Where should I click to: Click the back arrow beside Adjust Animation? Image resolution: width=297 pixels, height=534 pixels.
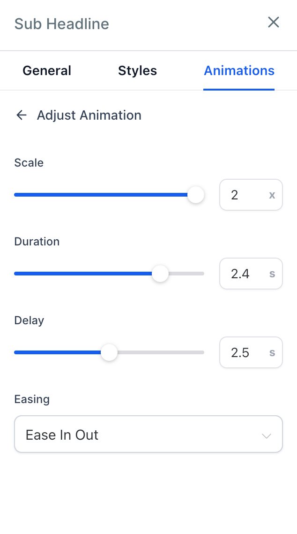(x=22, y=115)
